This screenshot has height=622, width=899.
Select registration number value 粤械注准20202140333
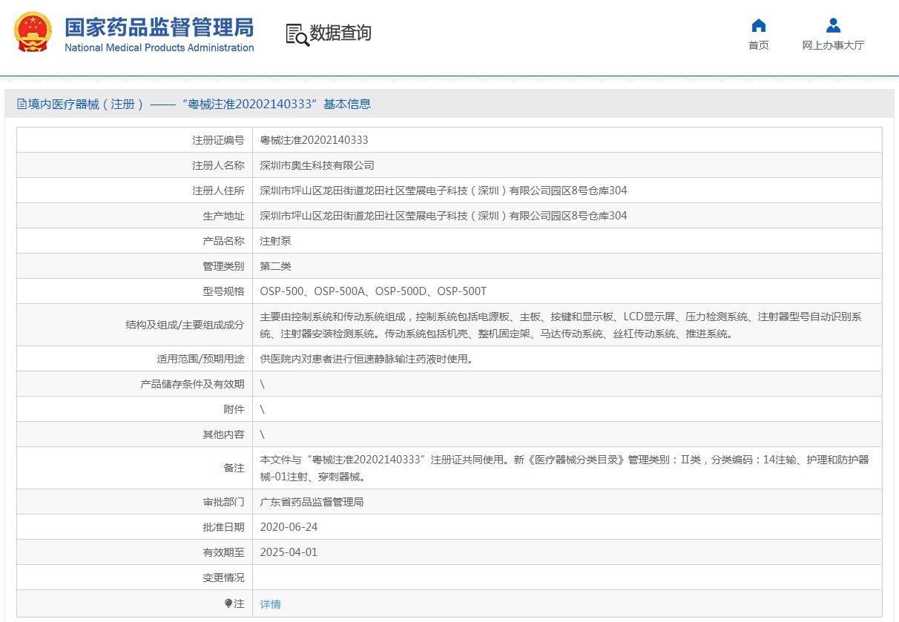314,140
